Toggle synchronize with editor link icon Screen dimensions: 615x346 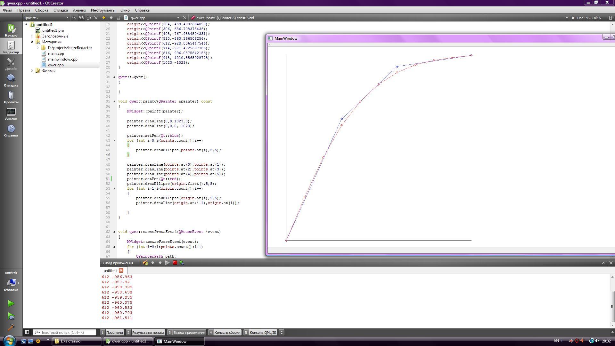[x=81, y=18]
